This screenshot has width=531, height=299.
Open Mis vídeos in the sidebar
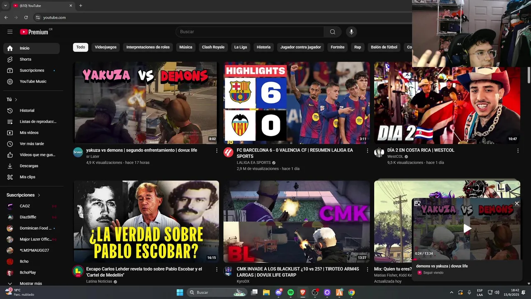click(32, 132)
